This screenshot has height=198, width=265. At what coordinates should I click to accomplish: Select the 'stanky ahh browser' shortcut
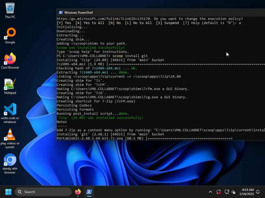(x=10, y=164)
